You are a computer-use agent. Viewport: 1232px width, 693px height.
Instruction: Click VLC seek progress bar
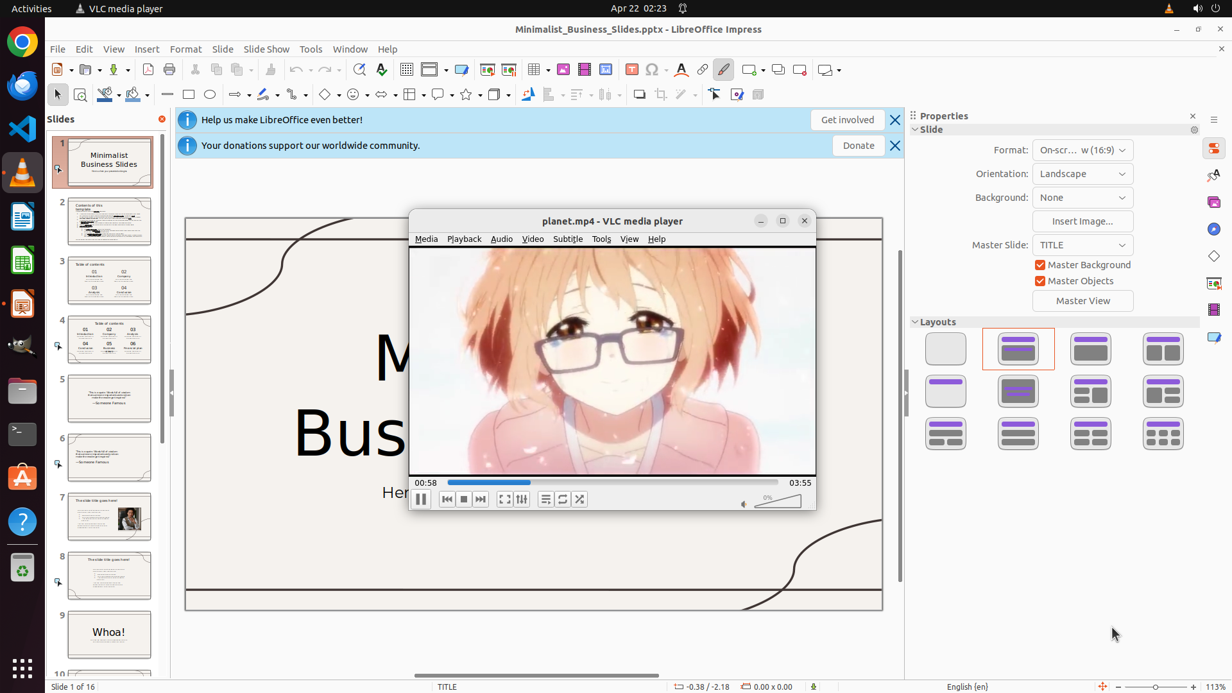click(612, 483)
